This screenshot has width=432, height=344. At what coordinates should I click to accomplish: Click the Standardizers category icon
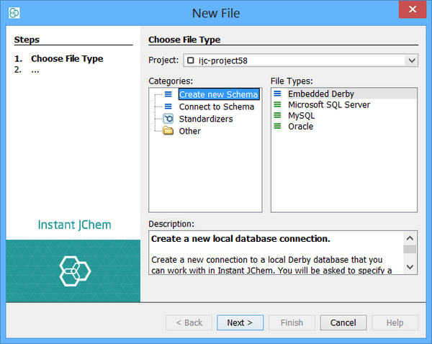[x=168, y=119]
